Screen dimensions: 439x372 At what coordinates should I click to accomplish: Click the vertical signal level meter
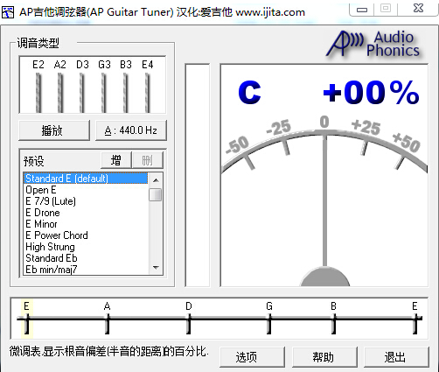tap(198, 175)
